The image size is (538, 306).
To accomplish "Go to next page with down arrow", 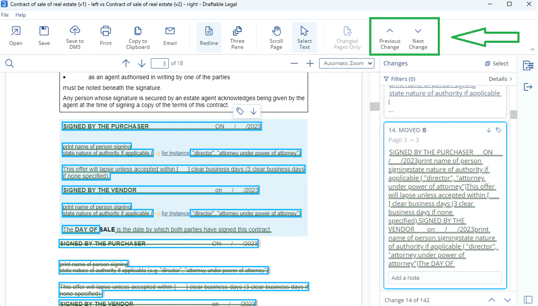I will pyautogui.click(x=142, y=63).
